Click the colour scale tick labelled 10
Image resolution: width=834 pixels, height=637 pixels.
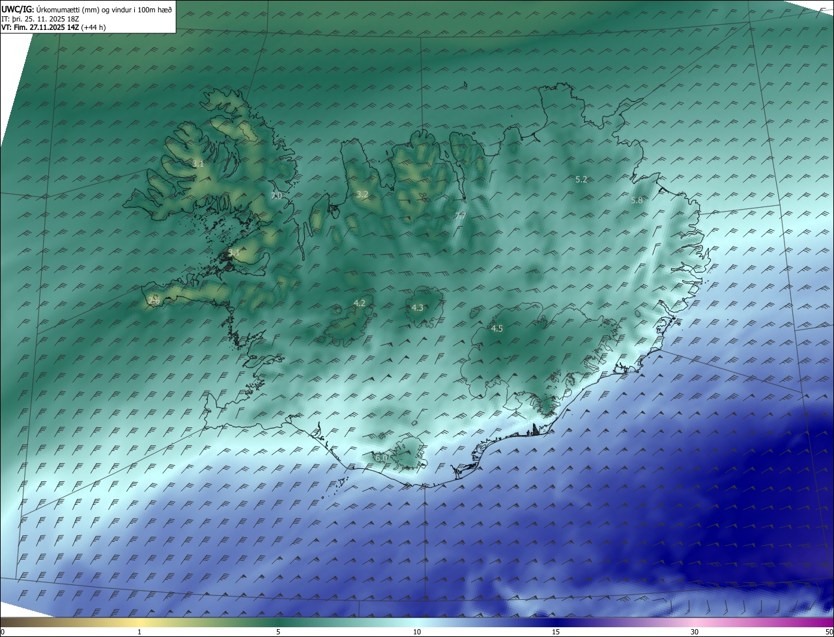417,632
